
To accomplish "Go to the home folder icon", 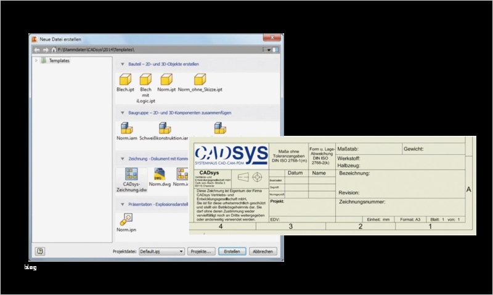I will point(54,50).
